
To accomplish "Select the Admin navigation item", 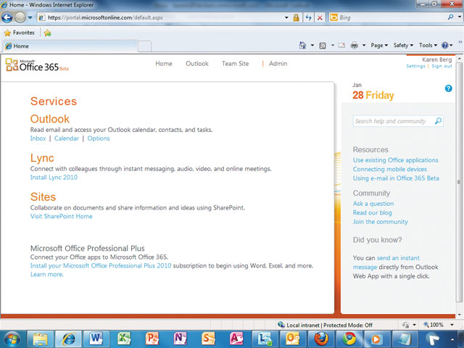I will [x=278, y=64].
